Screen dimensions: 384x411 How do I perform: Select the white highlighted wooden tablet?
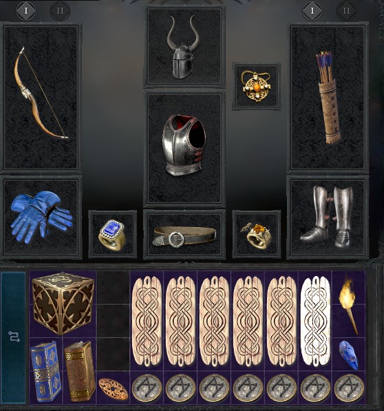point(315,321)
